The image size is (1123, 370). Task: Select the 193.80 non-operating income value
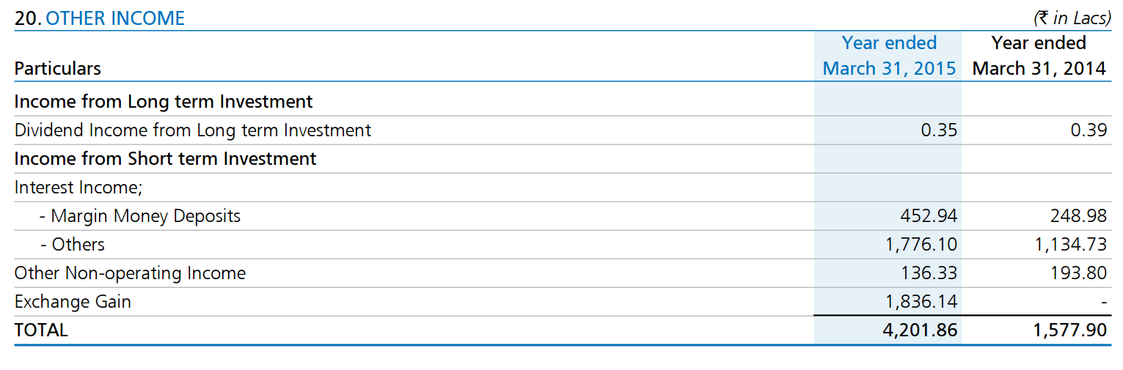(1078, 273)
